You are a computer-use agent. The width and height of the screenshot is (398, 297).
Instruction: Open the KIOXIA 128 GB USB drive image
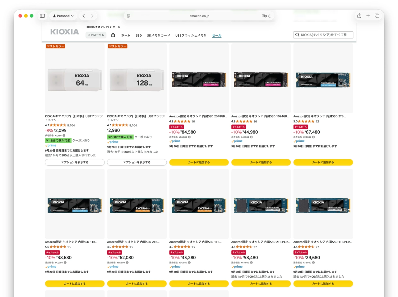(x=137, y=80)
